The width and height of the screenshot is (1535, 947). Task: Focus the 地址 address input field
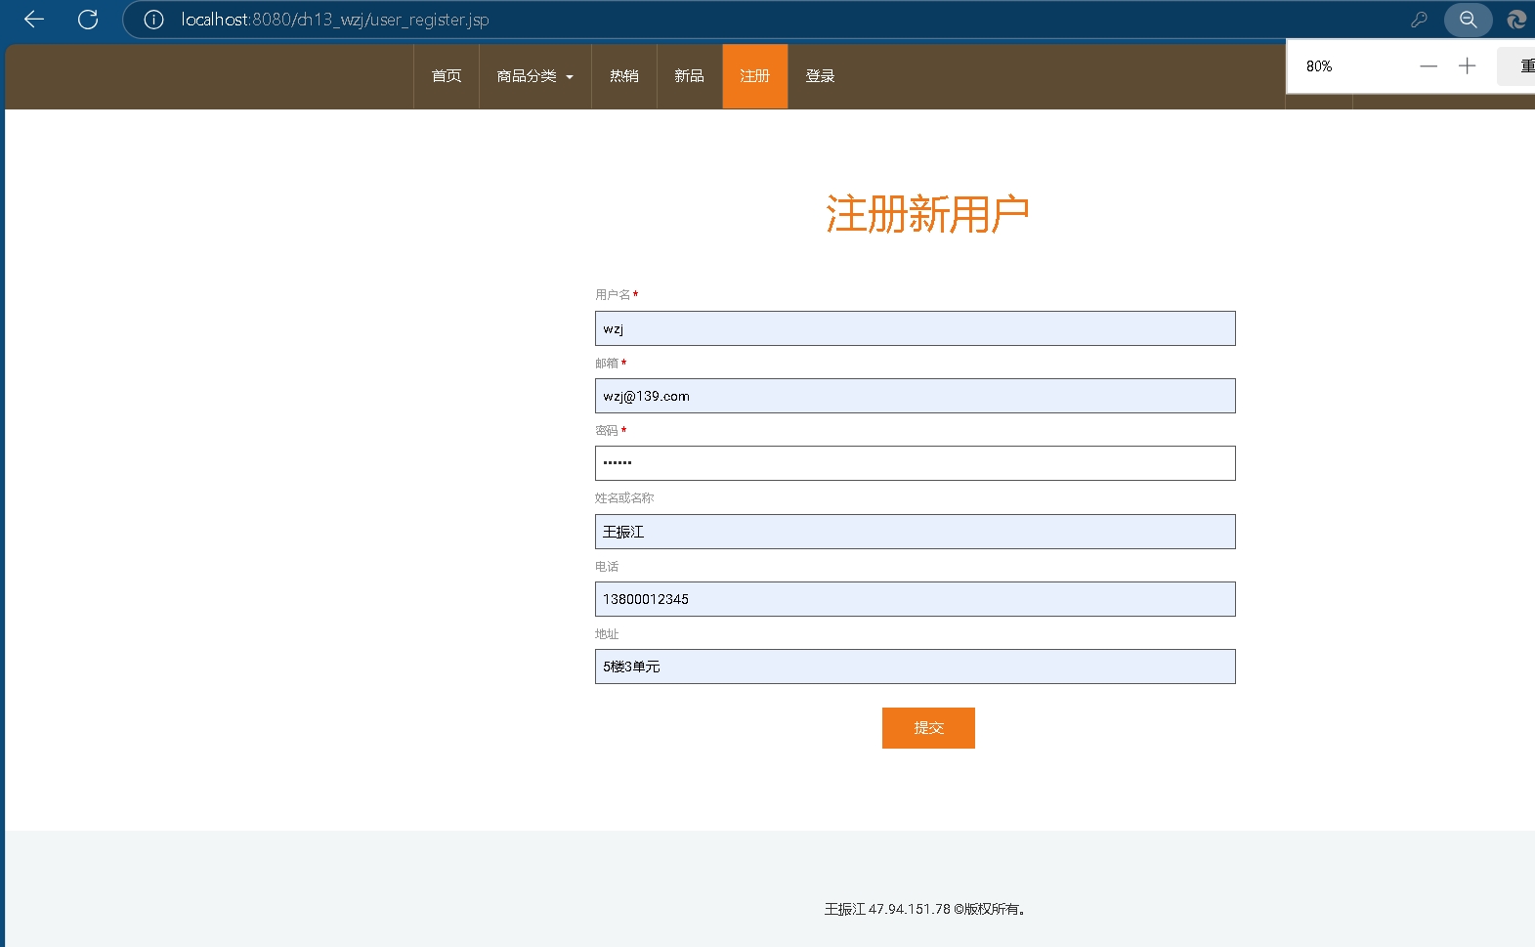coord(915,667)
